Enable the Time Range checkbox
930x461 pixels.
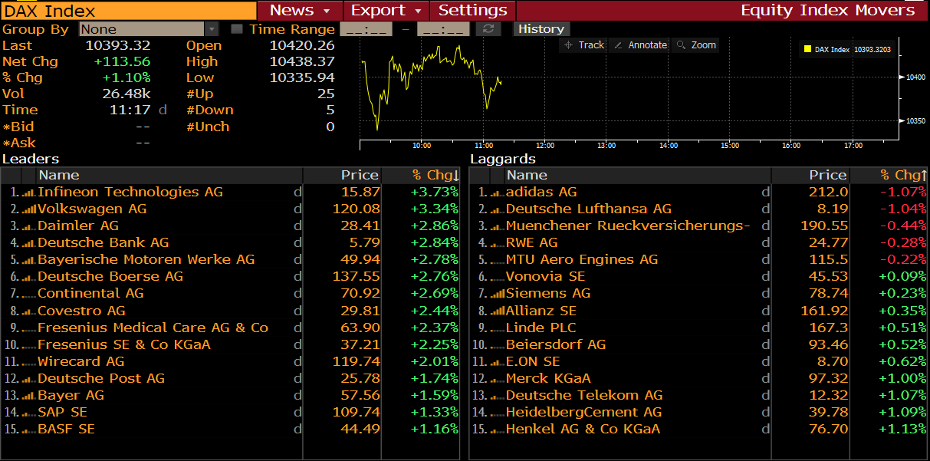237,29
